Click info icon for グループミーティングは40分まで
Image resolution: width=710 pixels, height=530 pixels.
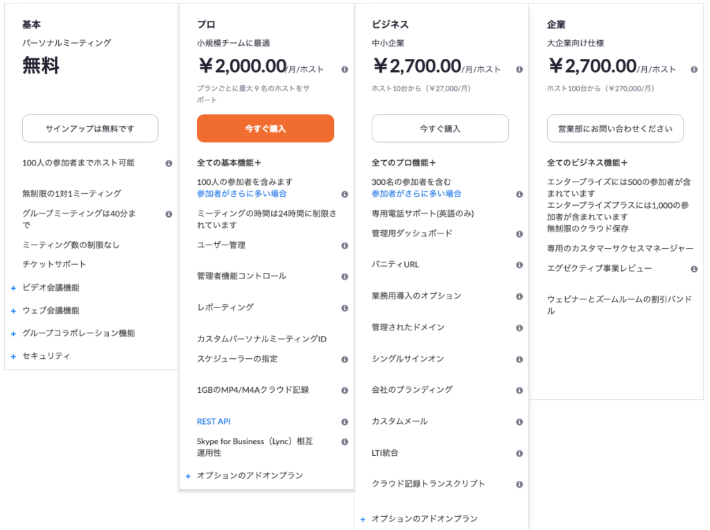(169, 214)
